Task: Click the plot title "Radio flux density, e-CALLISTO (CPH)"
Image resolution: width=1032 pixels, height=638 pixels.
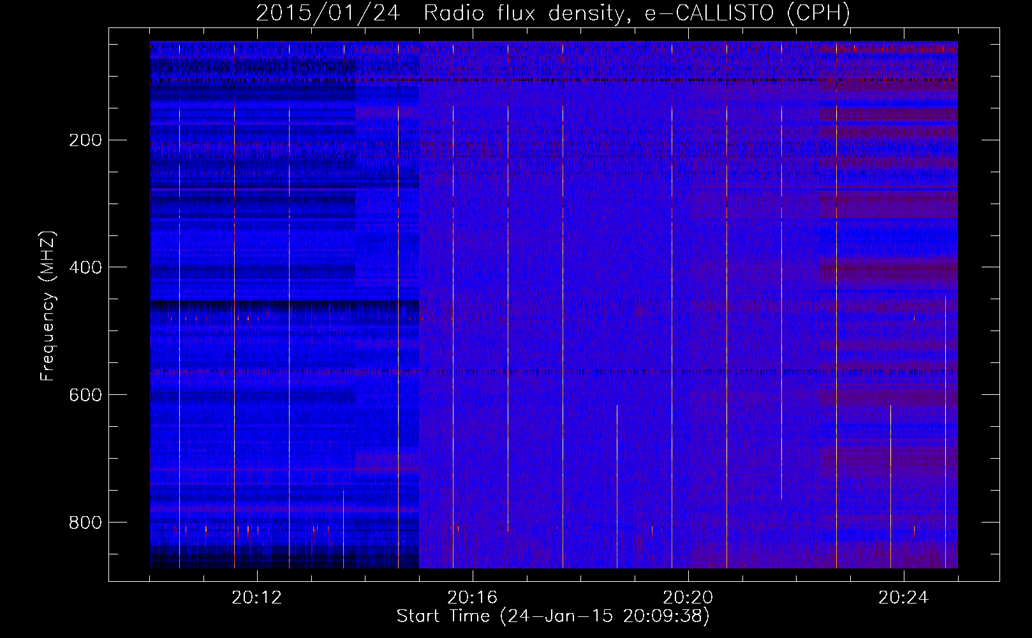Action: [x=637, y=13]
